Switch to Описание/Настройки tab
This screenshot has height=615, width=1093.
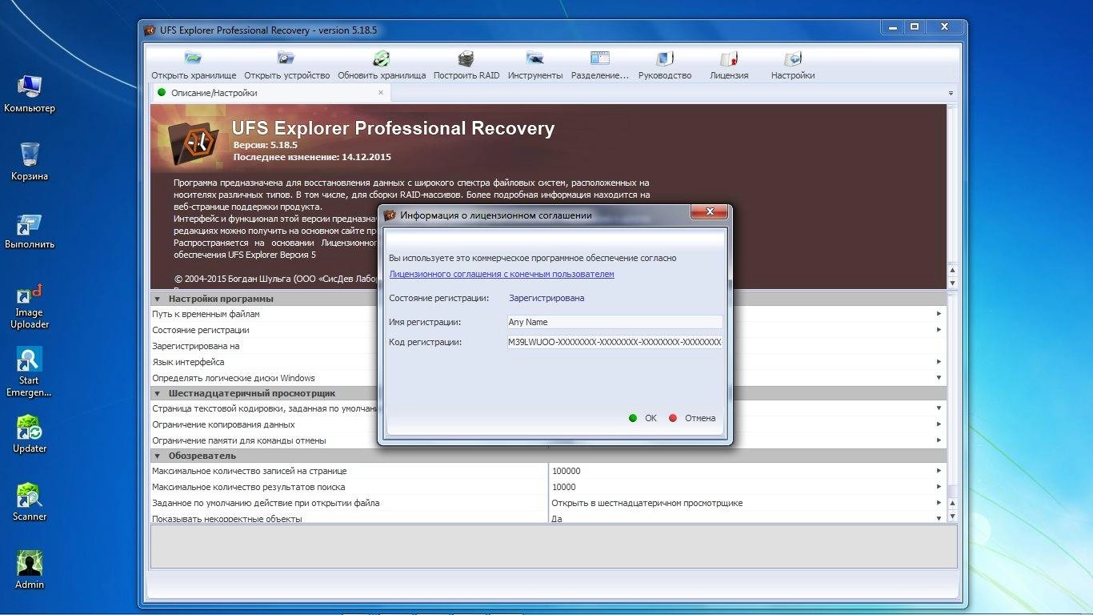pyautogui.click(x=214, y=93)
